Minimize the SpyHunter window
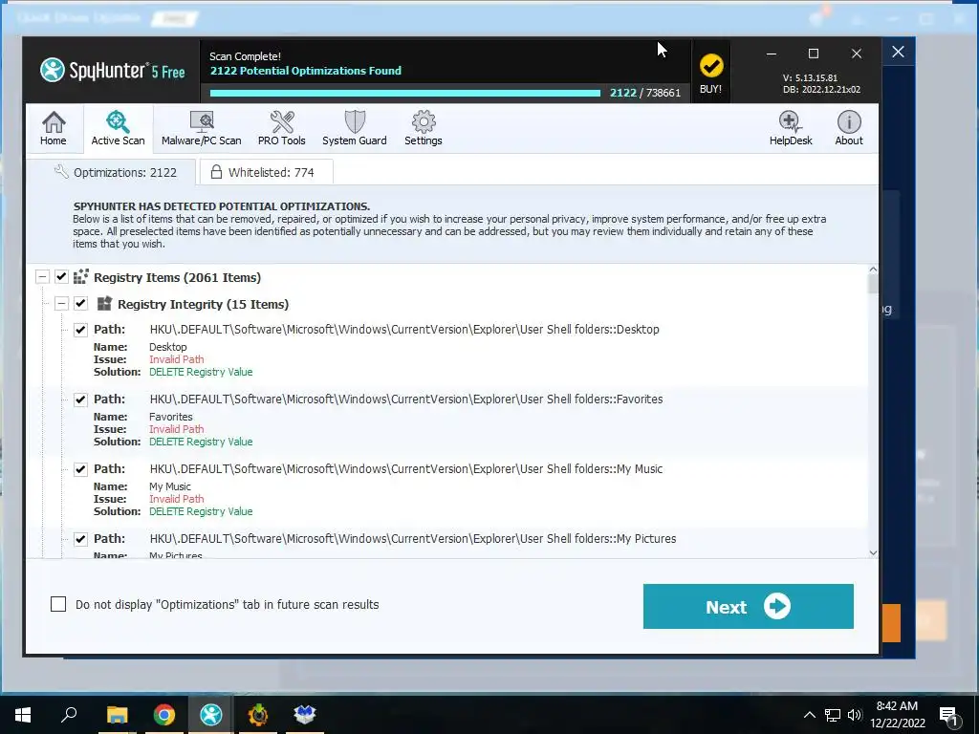The height and width of the screenshot is (734, 979). pyautogui.click(x=772, y=54)
